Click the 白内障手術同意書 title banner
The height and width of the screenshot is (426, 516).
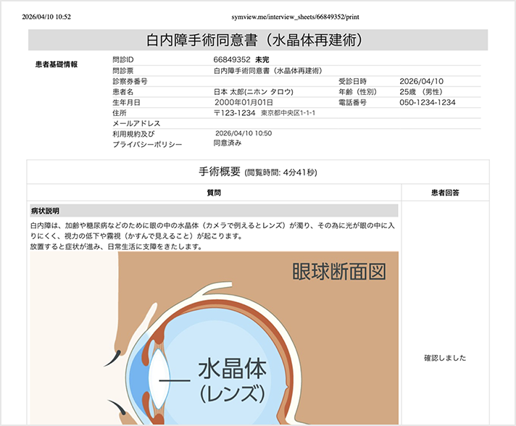point(257,40)
